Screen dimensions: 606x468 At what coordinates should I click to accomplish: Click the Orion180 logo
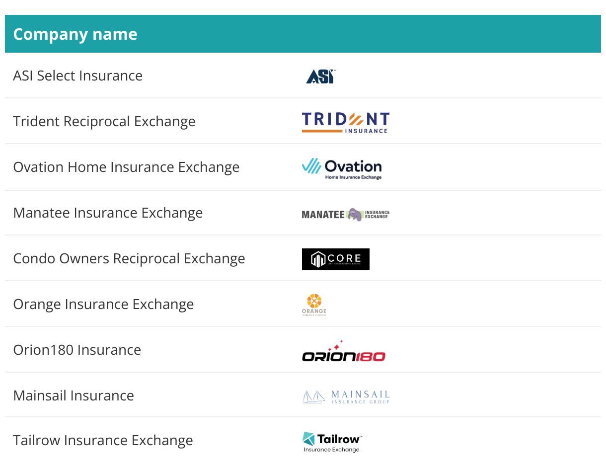pyautogui.click(x=343, y=352)
